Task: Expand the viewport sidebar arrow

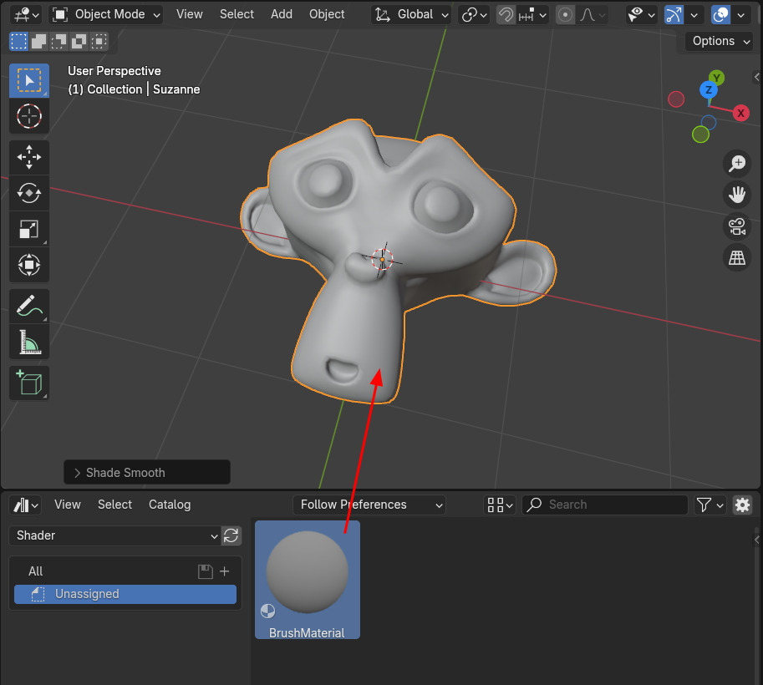Action: tap(756, 76)
